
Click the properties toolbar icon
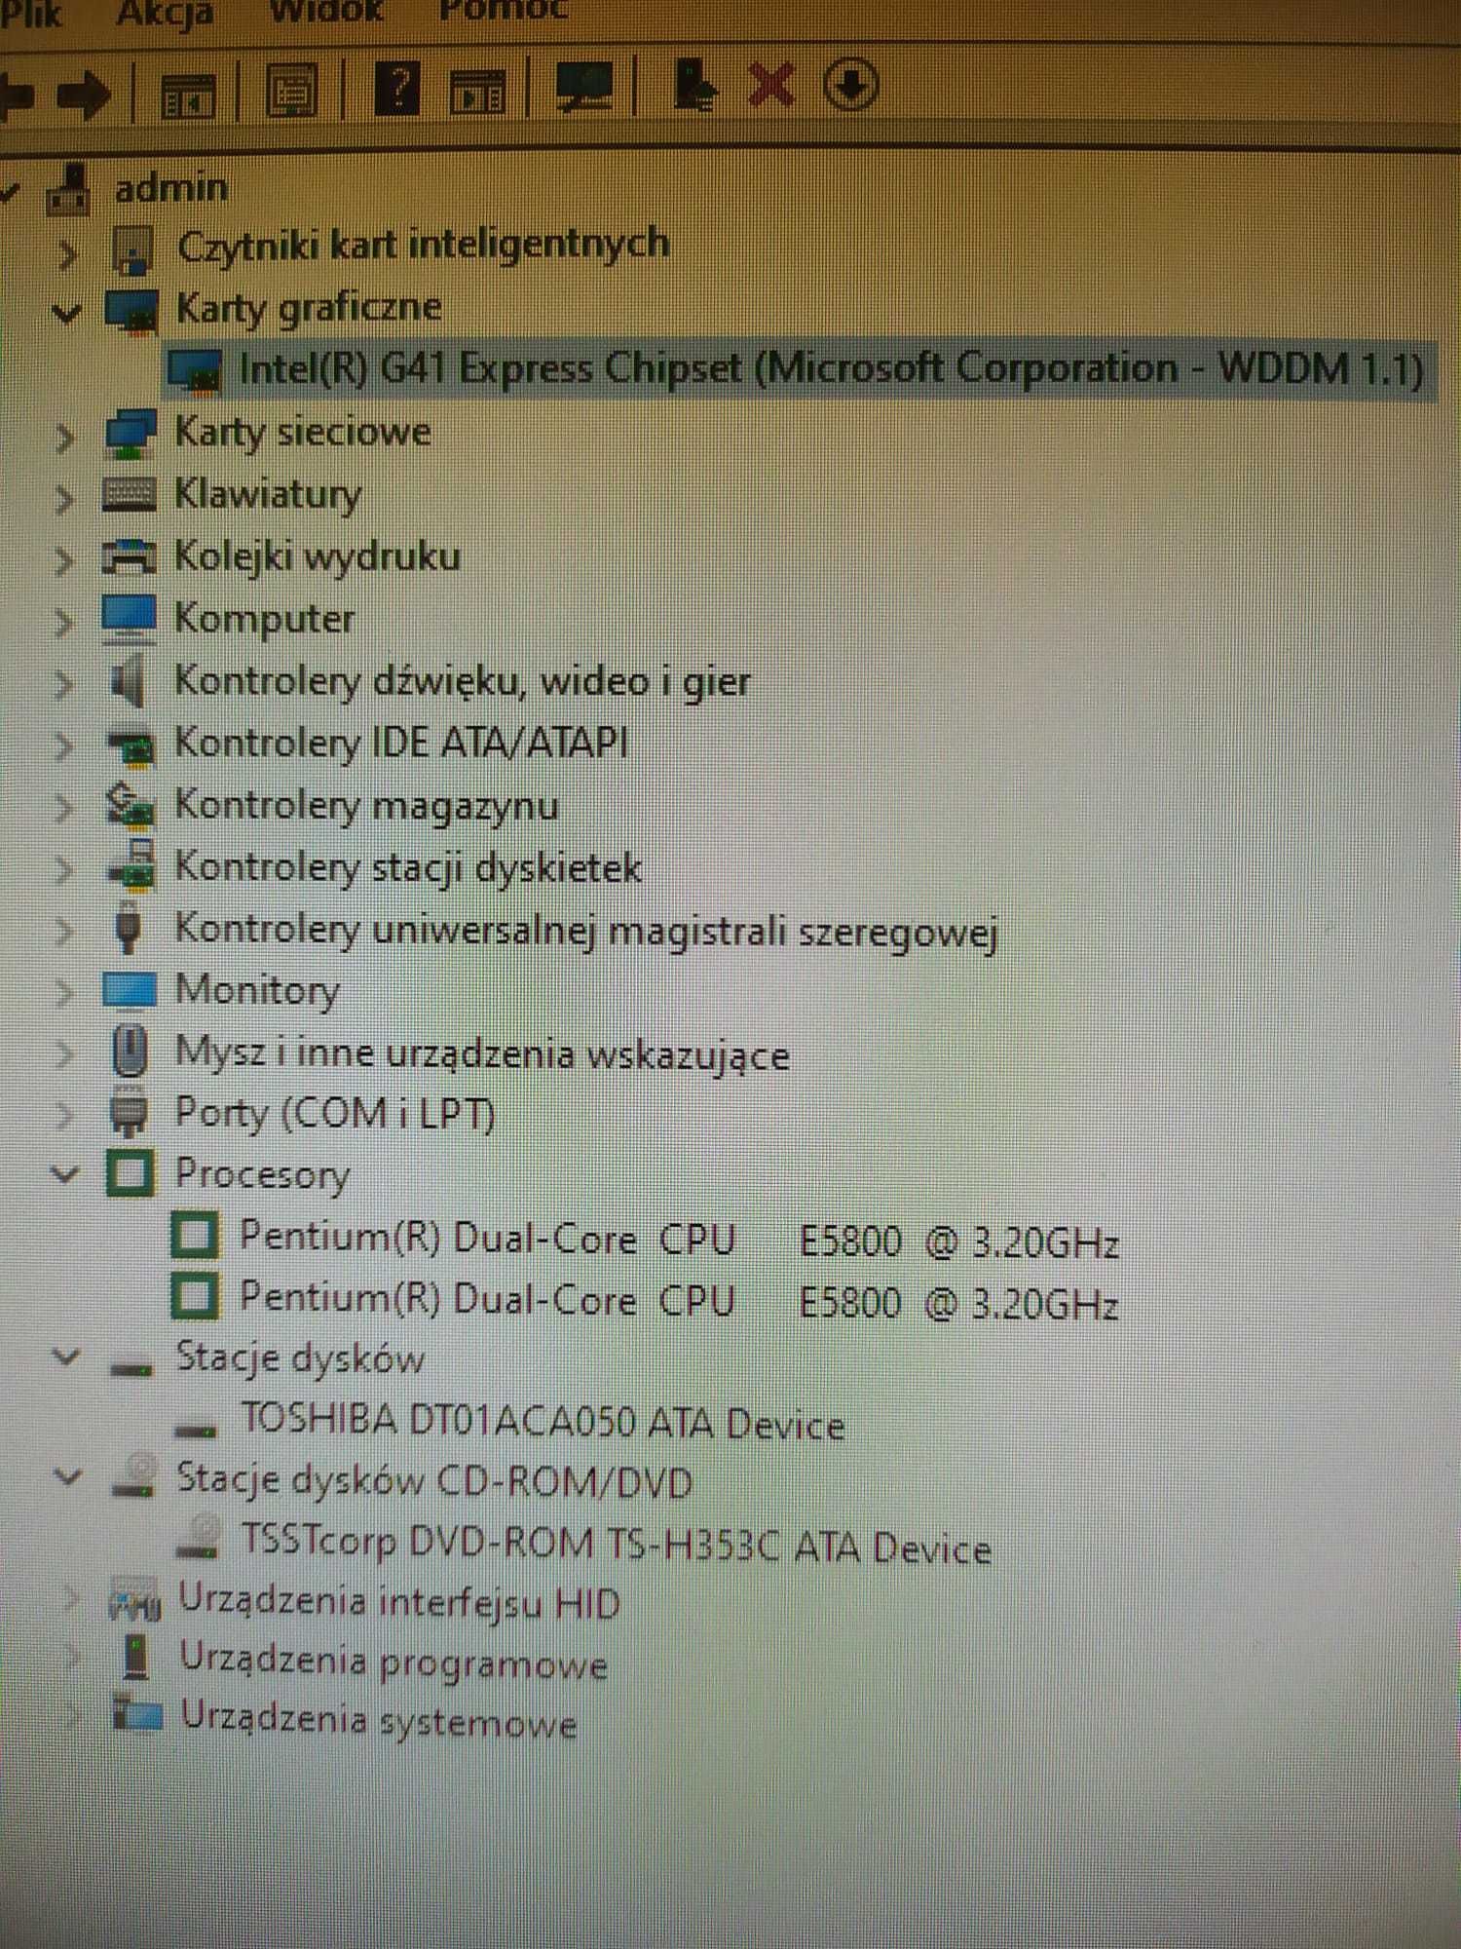coord(291,91)
